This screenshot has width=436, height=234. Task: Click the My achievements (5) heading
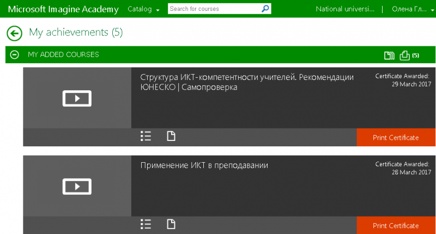76,33
